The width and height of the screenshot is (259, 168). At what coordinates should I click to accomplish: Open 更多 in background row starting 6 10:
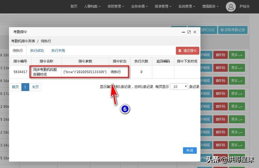[236, 55]
